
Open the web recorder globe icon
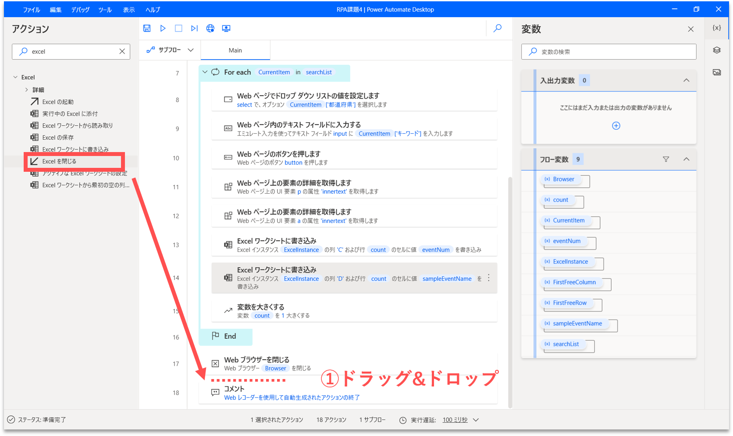pyautogui.click(x=210, y=28)
